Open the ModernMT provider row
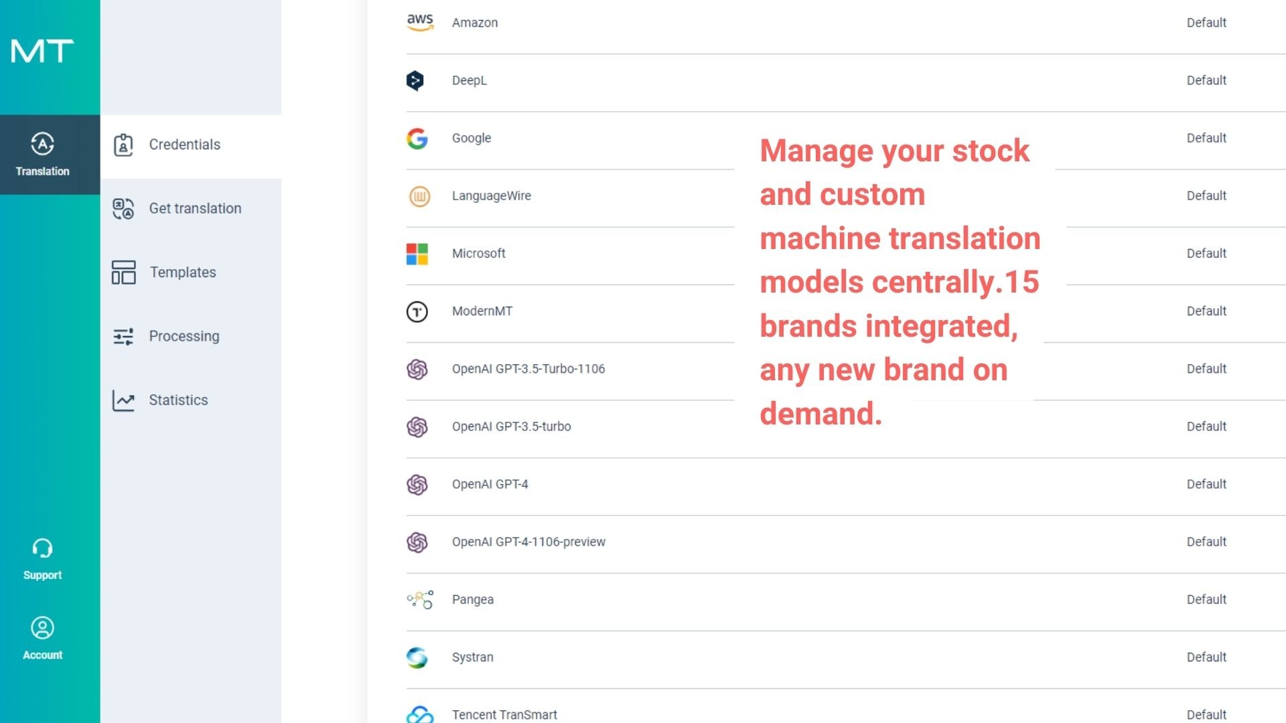Image resolution: width=1286 pixels, height=723 pixels. click(x=482, y=311)
